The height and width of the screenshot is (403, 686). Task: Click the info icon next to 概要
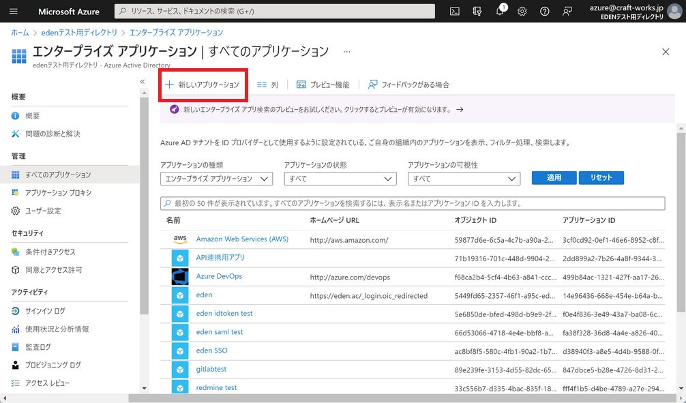[15, 115]
